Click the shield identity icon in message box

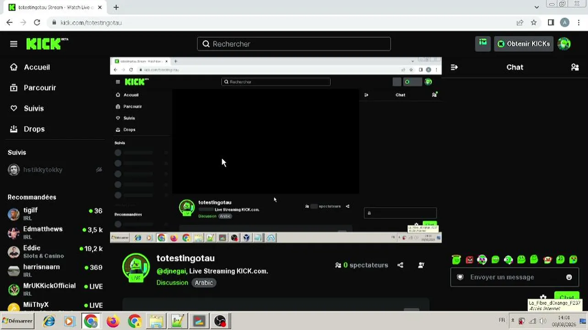[460, 277]
